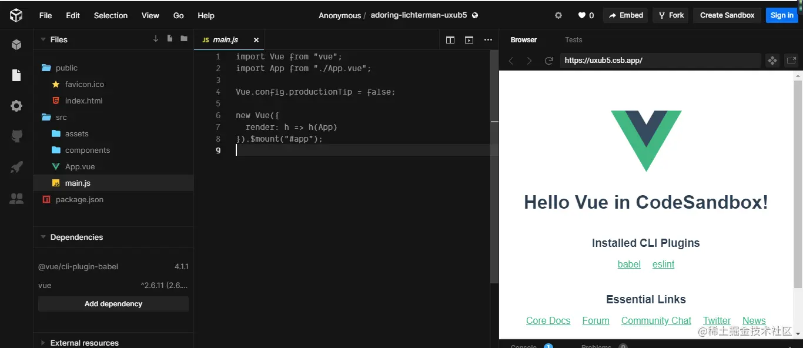803x348 pixels.
Task: Click the split editor layout icon
Action: 450,40
